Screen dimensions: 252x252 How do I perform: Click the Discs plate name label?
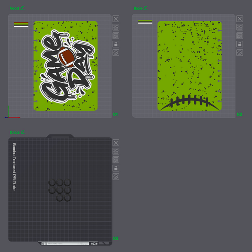pos(15,132)
